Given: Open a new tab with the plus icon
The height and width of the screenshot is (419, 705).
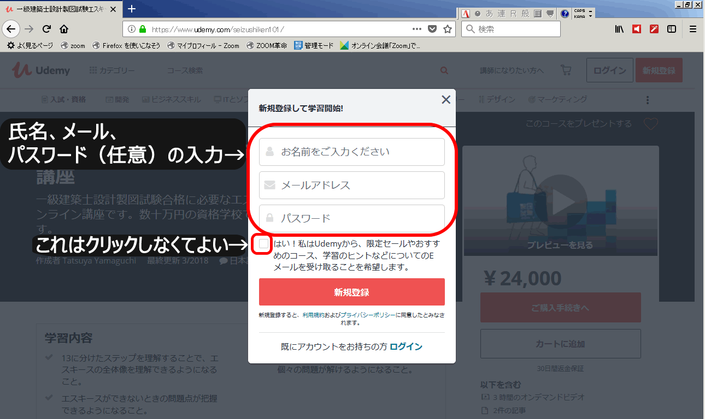Looking at the screenshot, I should click(132, 8).
